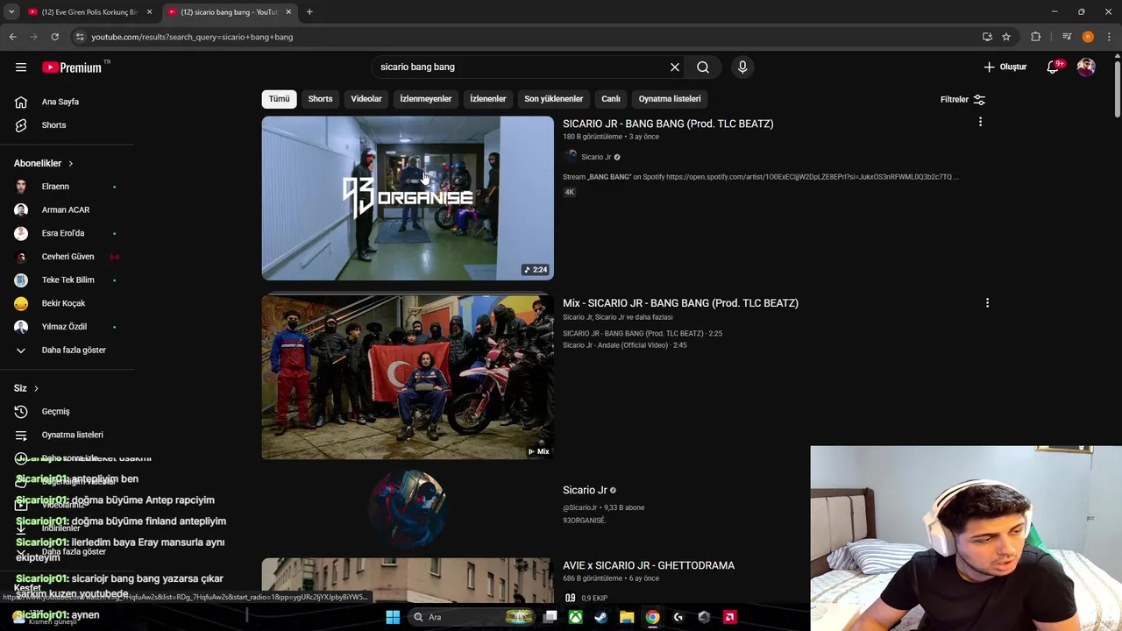1122x631 pixels.
Task: Open Steam from the taskbar
Action: 600,617
